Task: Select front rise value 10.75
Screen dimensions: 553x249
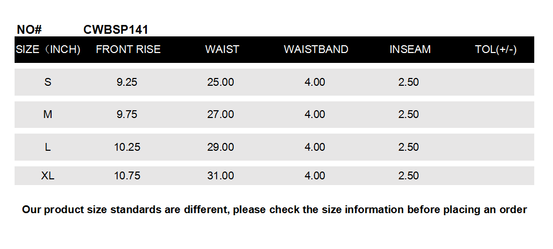Action: coord(127,176)
